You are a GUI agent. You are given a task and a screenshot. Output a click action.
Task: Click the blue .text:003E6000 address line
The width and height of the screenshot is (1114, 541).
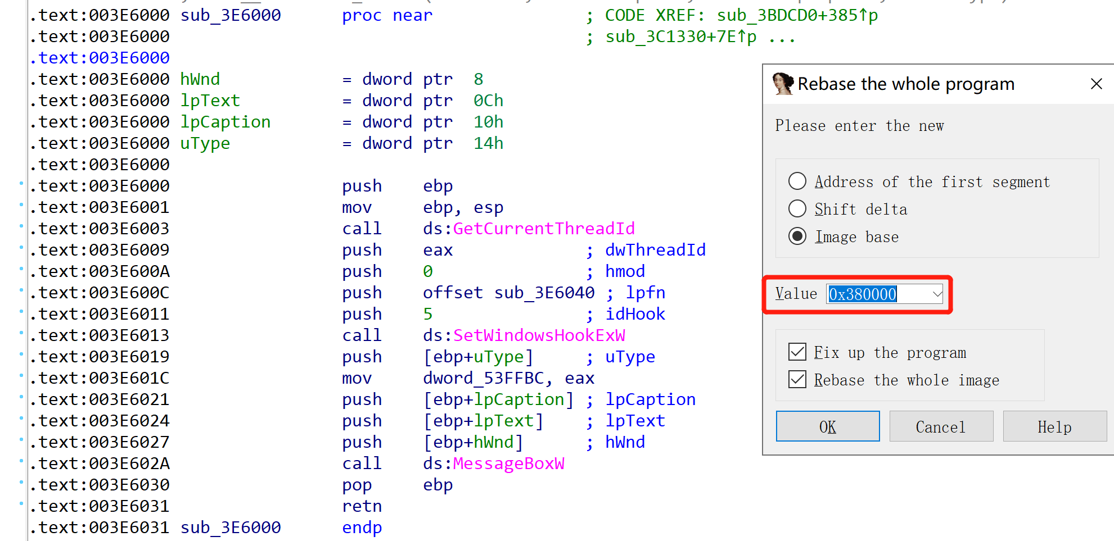[x=100, y=58]
